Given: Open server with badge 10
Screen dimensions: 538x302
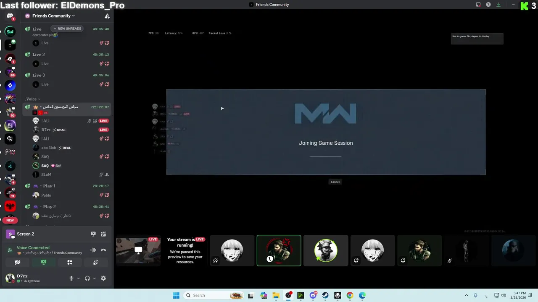Looking at the screenshot, I should 10,112.
